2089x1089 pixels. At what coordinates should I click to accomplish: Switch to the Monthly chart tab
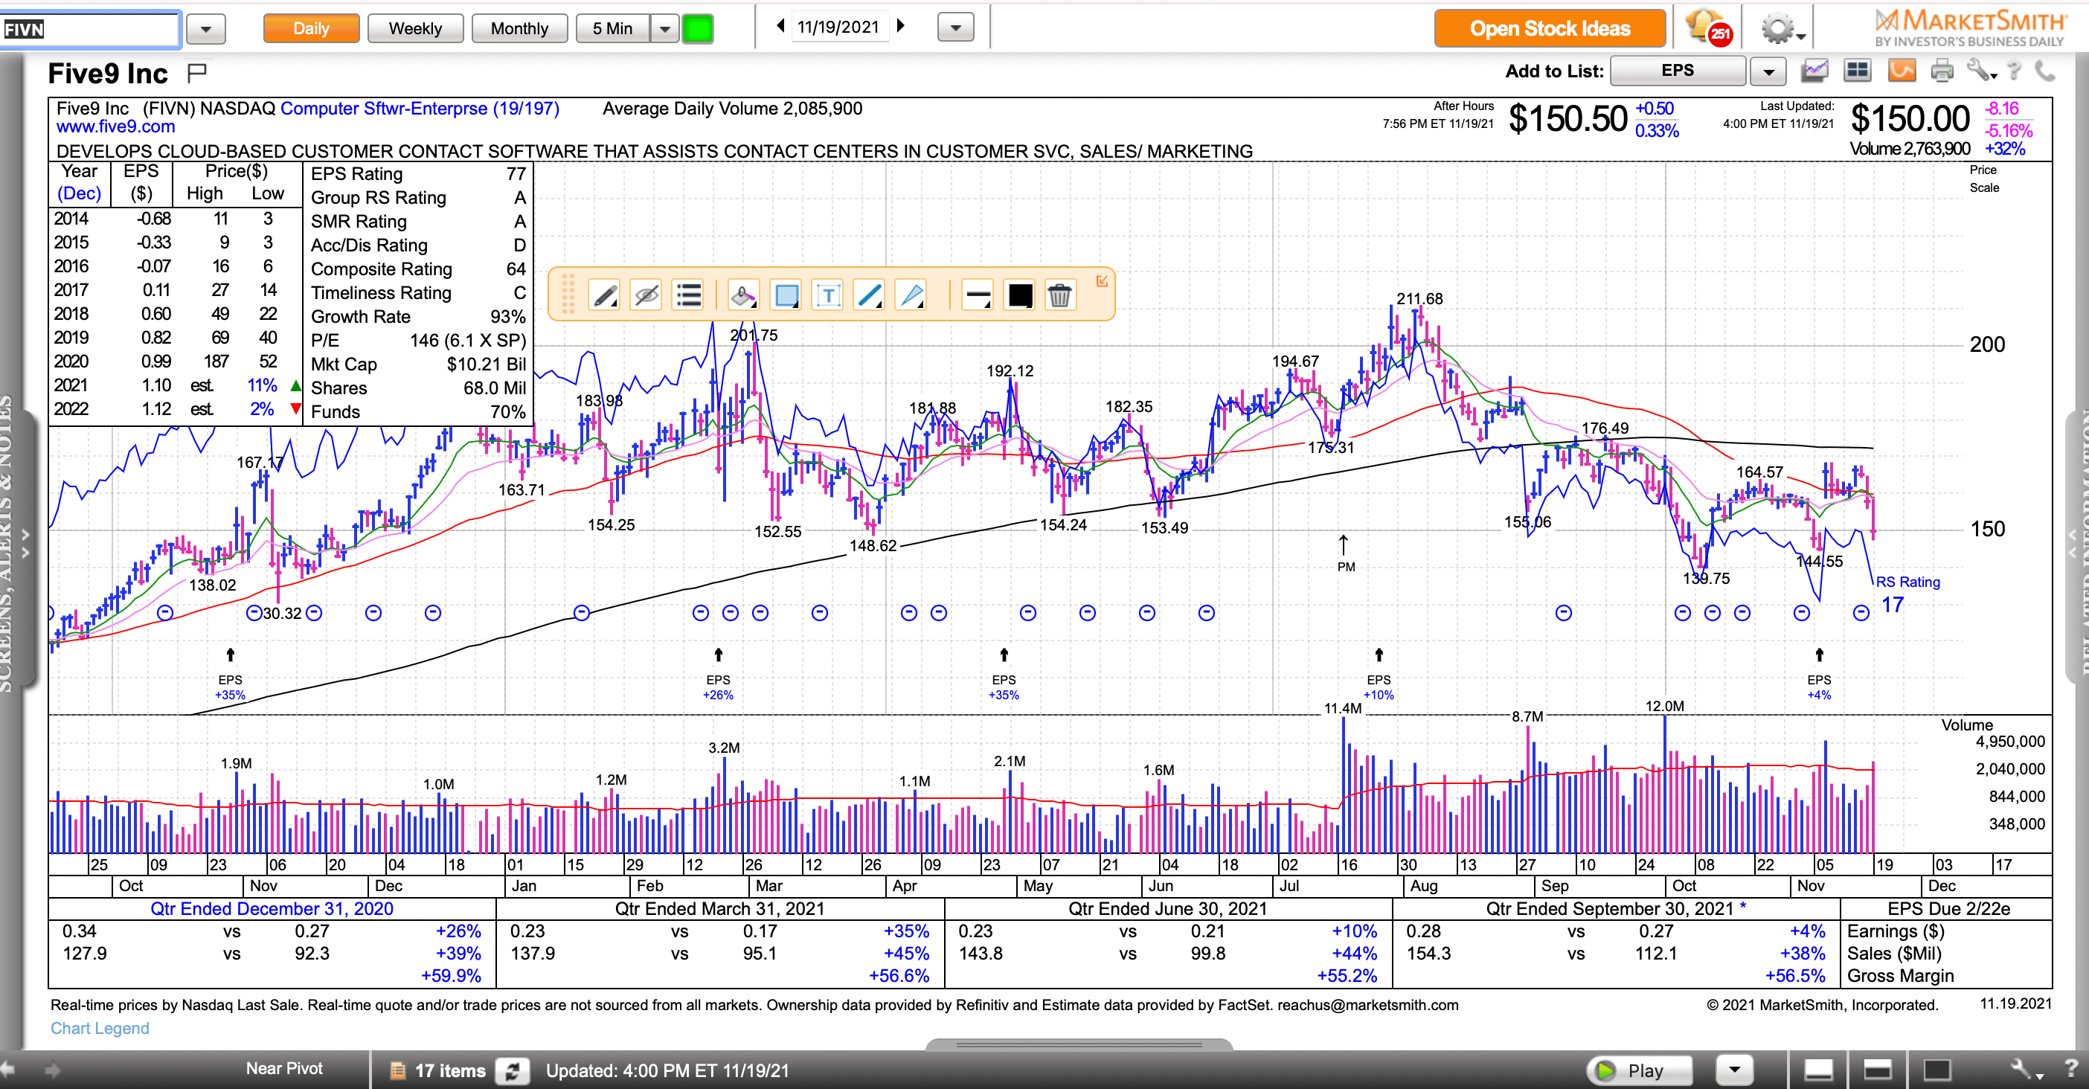point(519,28)
